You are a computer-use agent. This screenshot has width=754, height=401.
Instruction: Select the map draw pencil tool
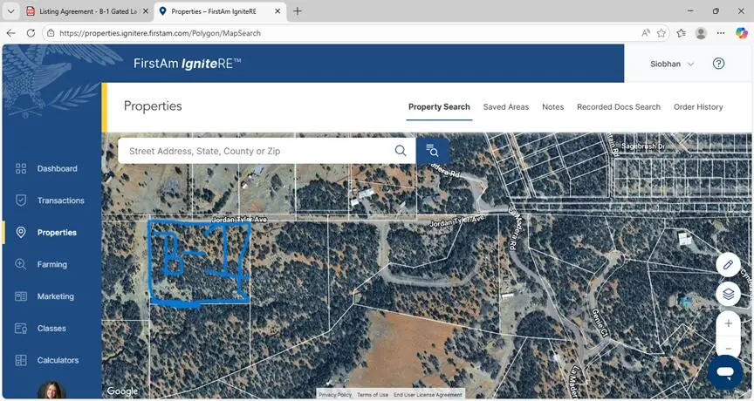[728, 264]
